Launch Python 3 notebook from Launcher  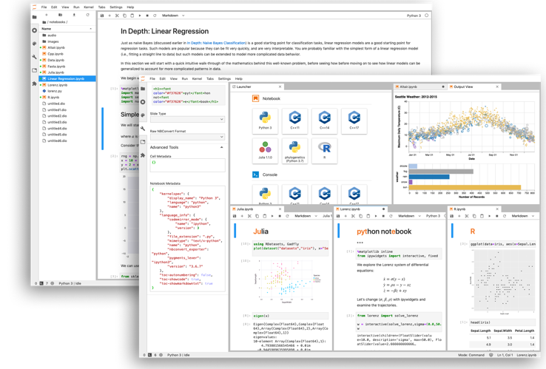click(265, 121)
